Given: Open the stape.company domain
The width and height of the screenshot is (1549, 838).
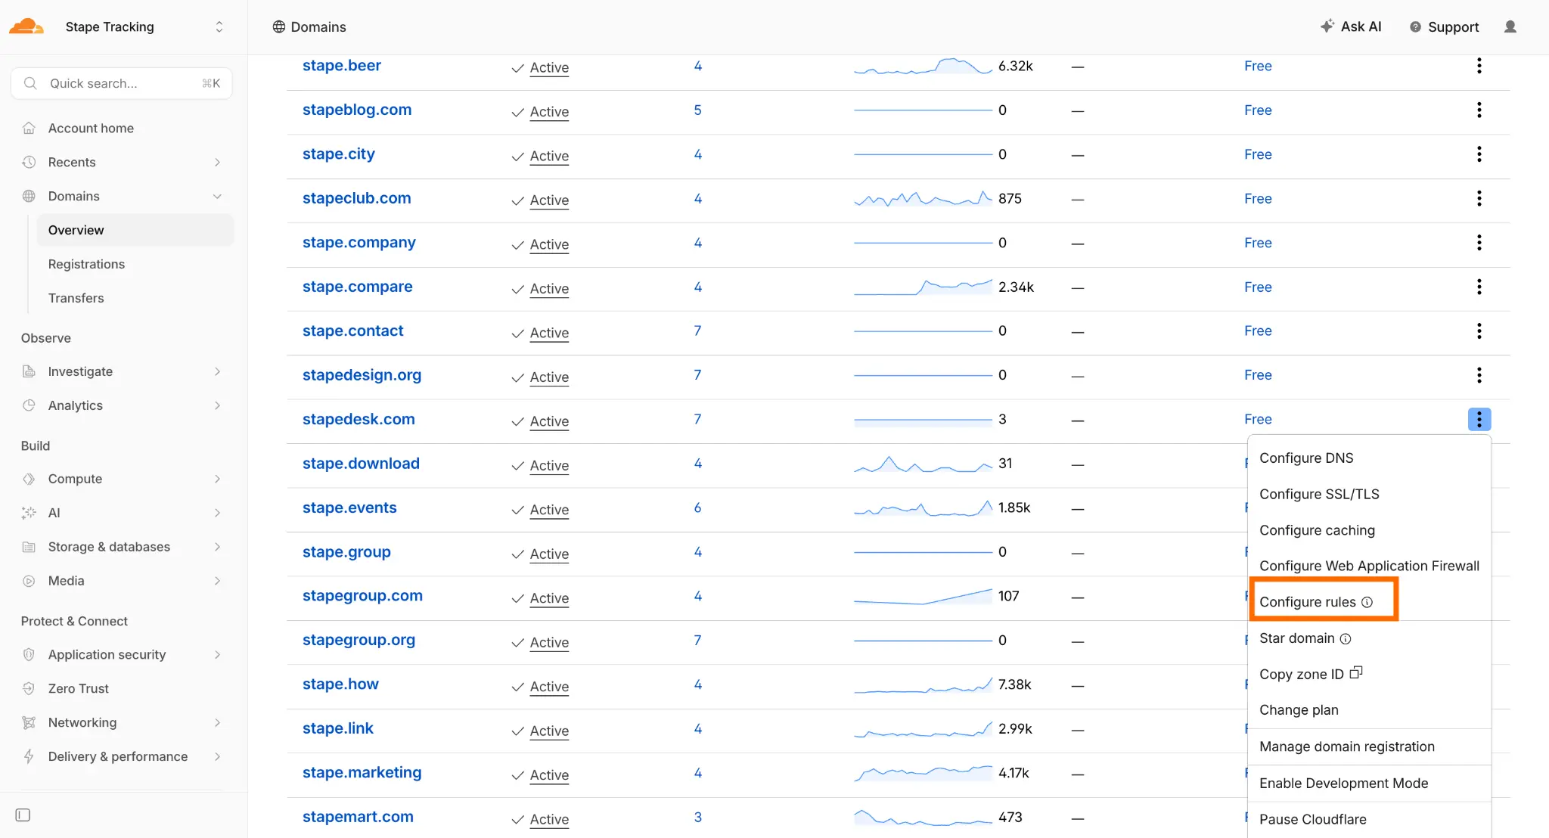Looking at the screenshot, I should pos(359,243).
